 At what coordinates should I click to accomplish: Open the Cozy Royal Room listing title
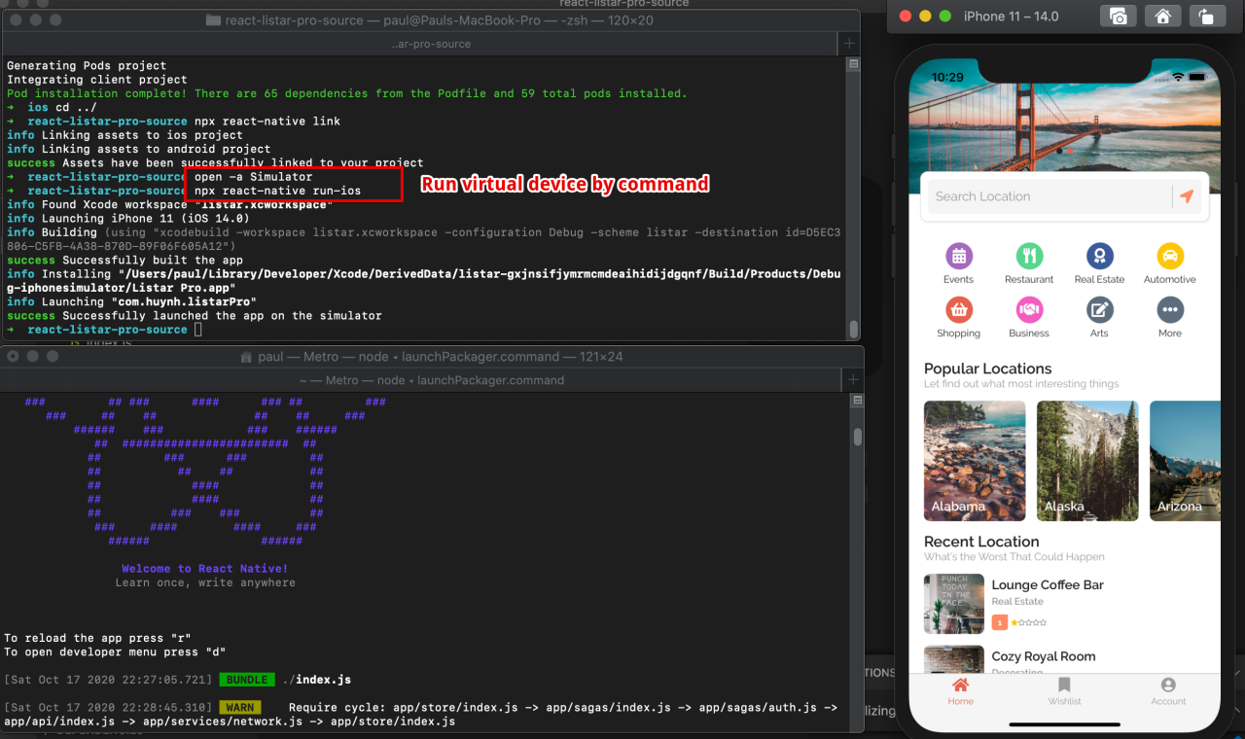coord(1044,657)
